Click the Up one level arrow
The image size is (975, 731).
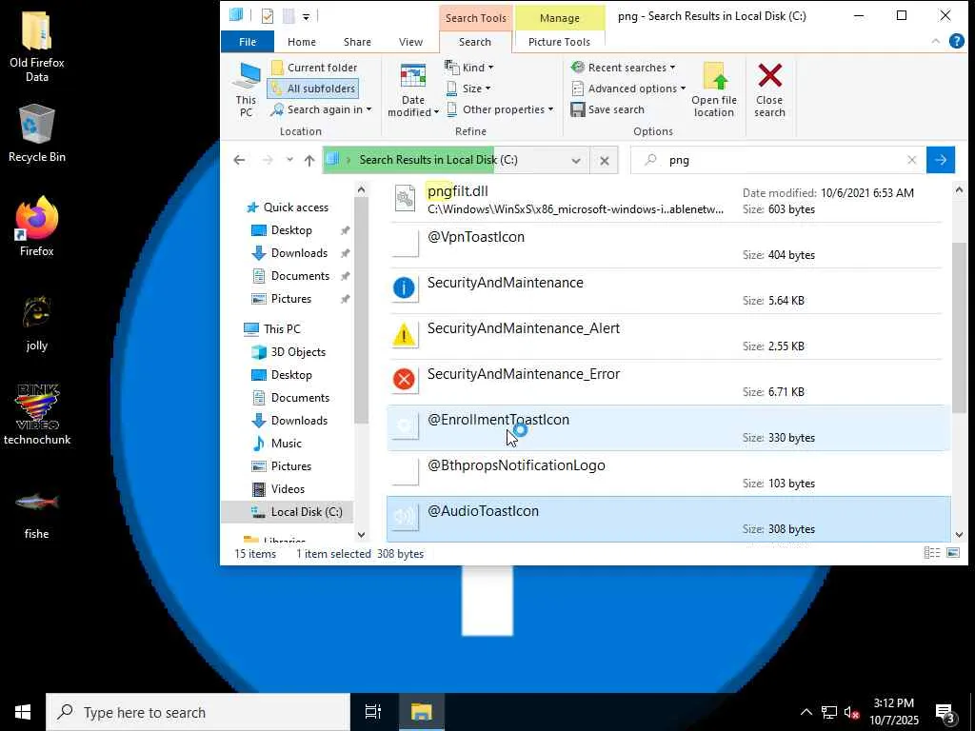(x=309, y=160)
